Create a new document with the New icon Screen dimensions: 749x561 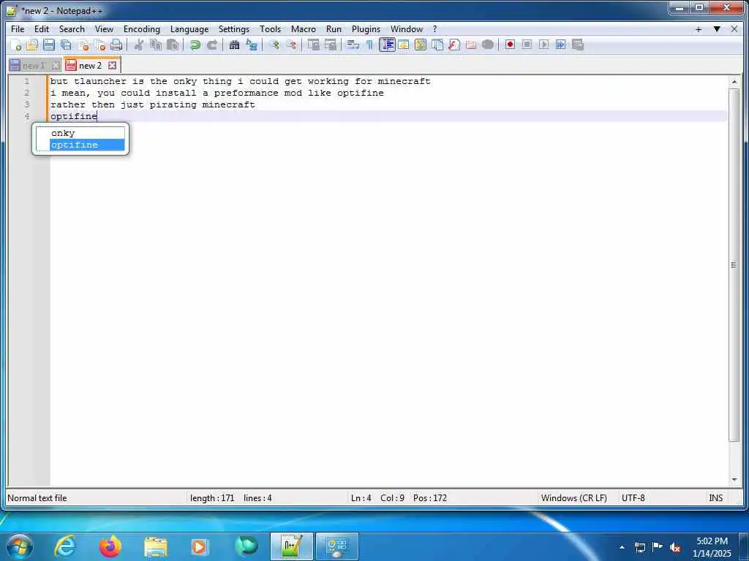click(15, 45)
